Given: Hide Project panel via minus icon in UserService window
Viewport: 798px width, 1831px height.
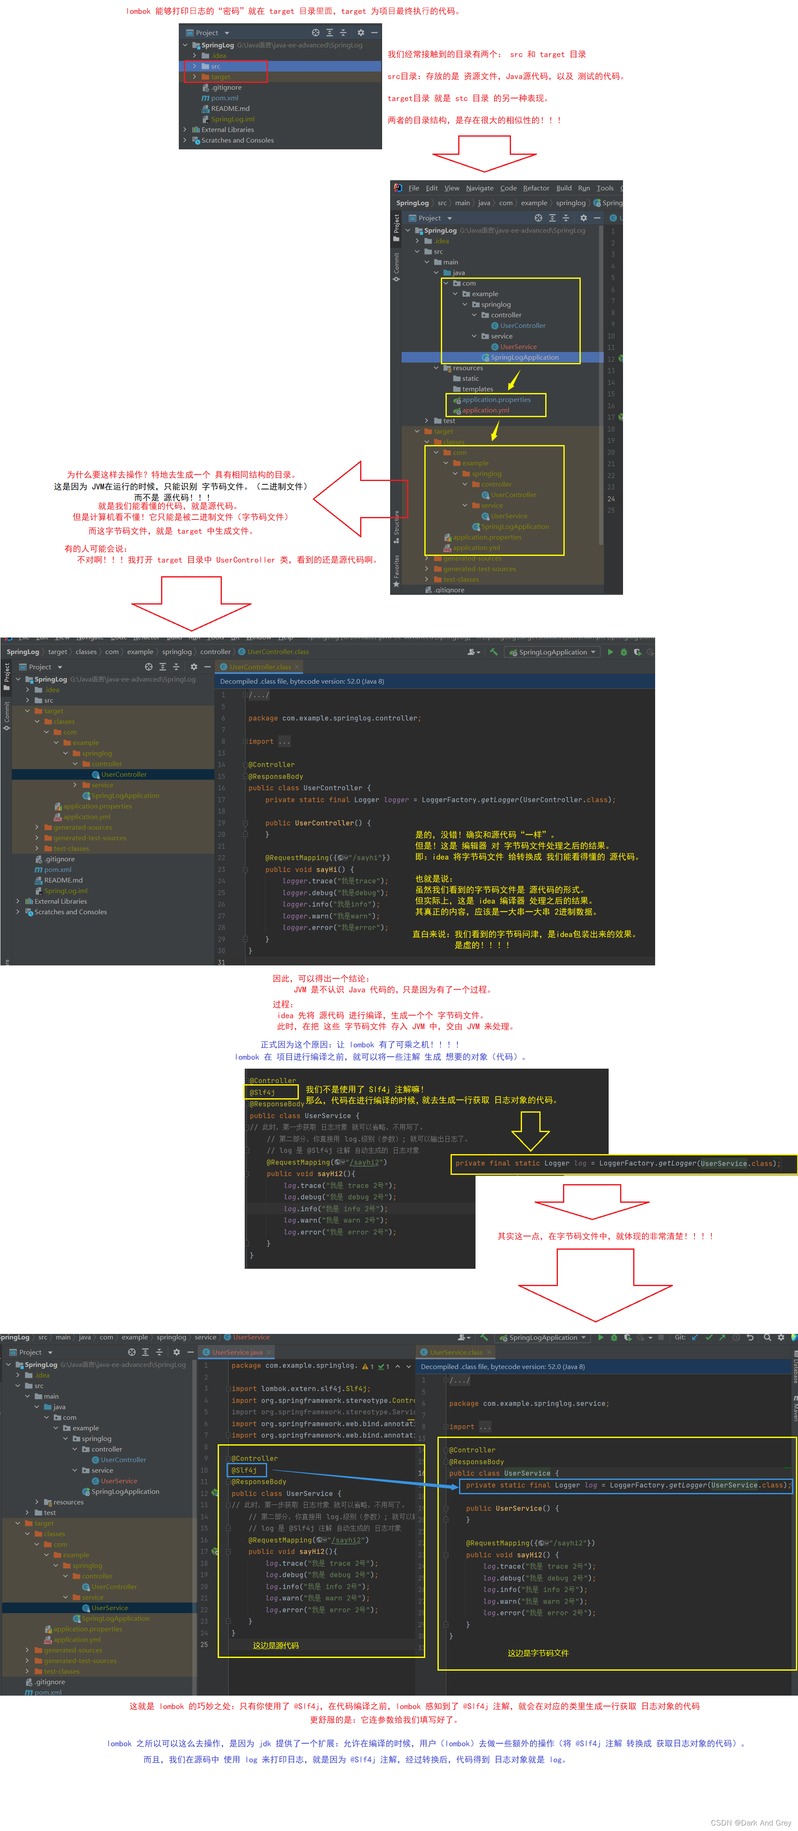Looking at the screenshot, I should click(190, 1352).
